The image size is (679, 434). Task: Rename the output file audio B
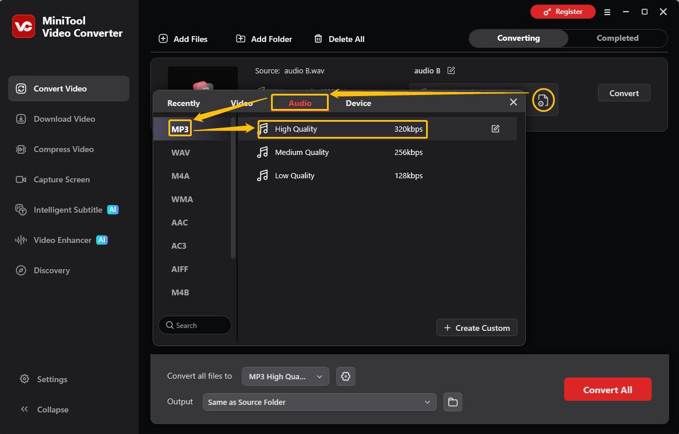click(451, 70)
